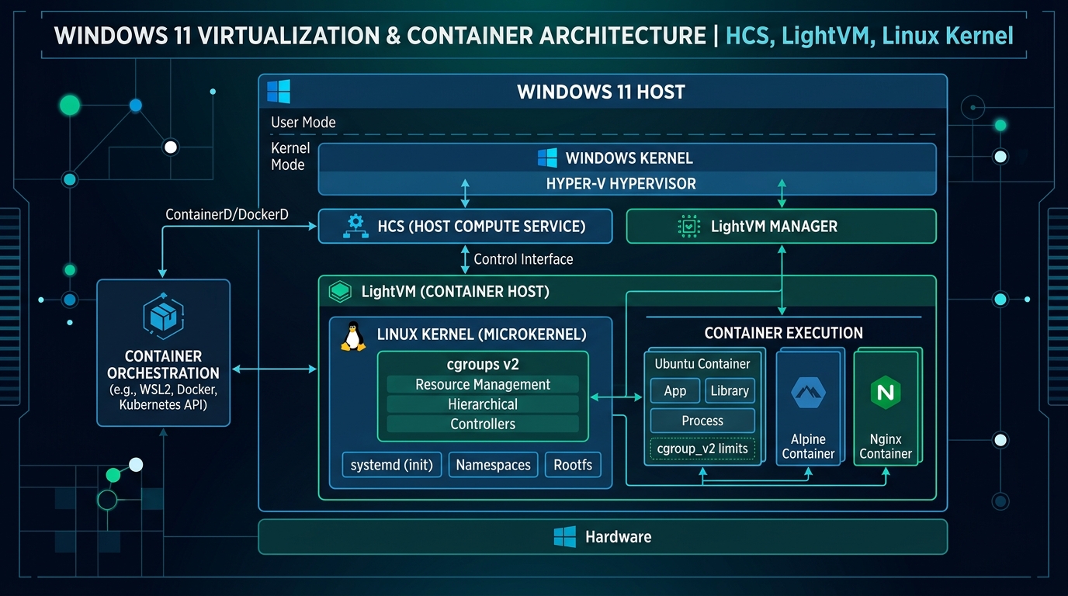The image size is (1068, 596).
Task: Click the Kernel Mode label
Action: tap(290, 156)
